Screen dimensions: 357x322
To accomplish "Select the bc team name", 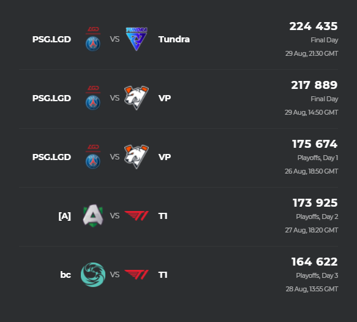I will 66,275.
